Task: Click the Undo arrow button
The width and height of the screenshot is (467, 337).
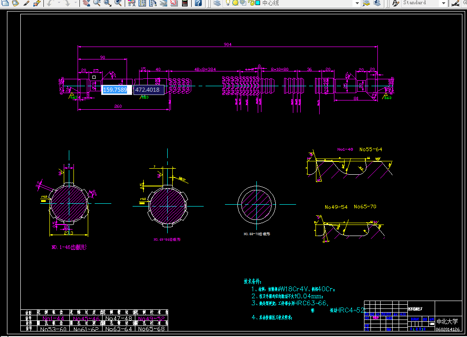Action: tap(50, 3)
